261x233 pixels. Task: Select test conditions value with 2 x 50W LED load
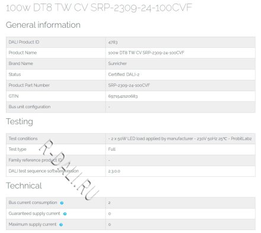180,139
